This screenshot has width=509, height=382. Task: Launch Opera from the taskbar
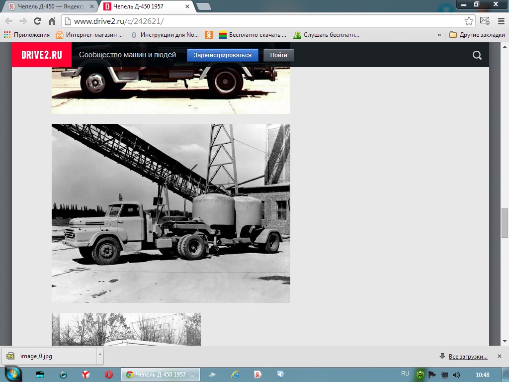click(108, 375)
